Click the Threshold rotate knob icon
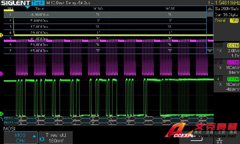Screen dimensions: 240x144 tap(42, 139)
